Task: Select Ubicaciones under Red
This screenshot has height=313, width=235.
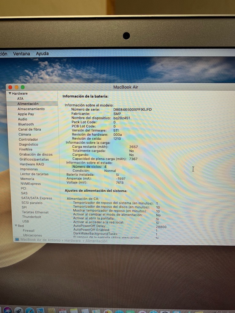Action: click(x=32, y=235)
